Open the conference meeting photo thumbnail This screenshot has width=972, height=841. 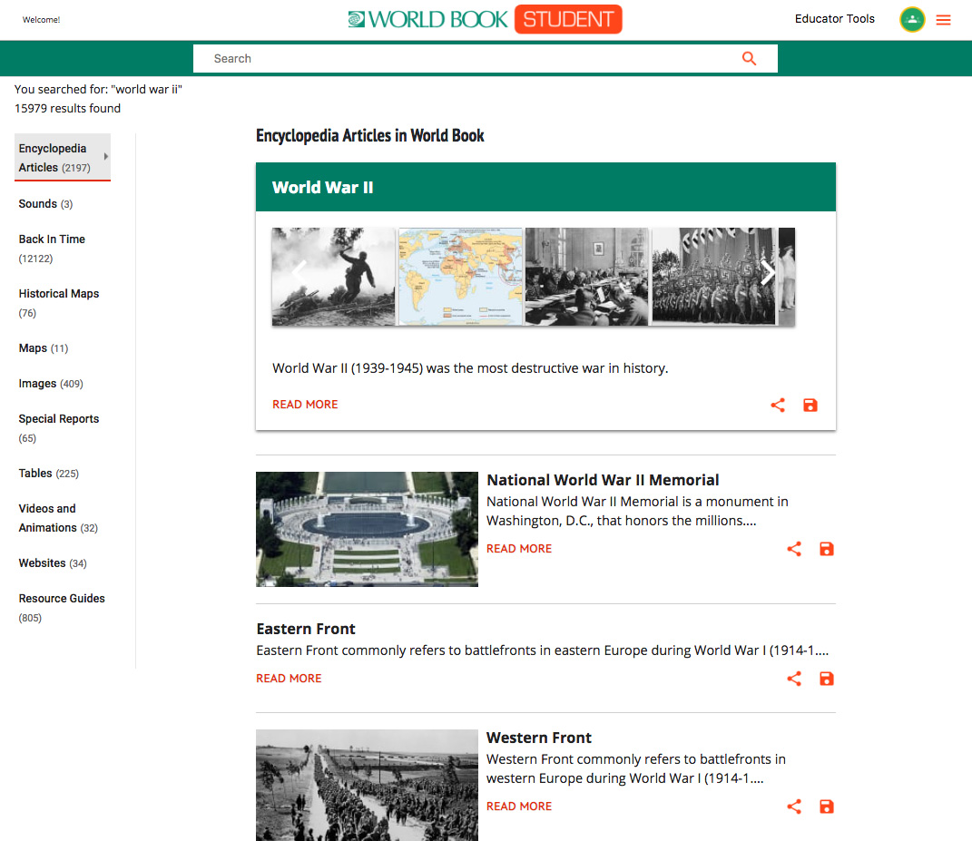tap(586, 277)
